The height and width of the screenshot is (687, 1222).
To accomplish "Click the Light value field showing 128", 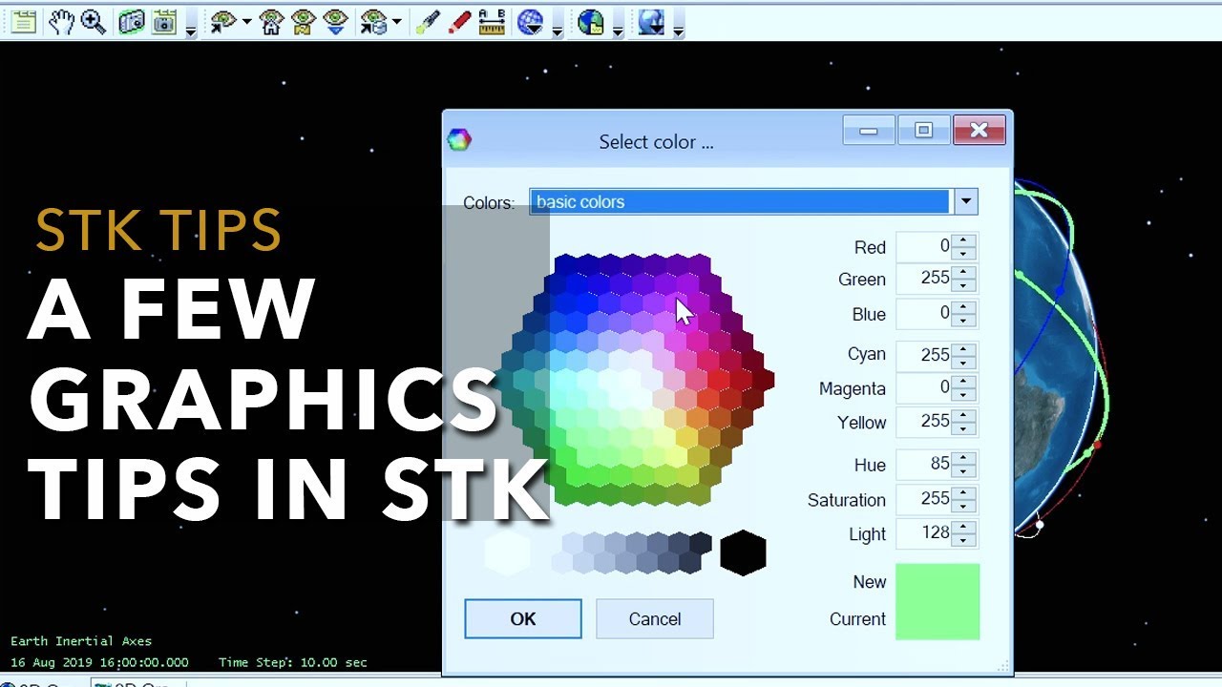I will click(x=924, y=533).
